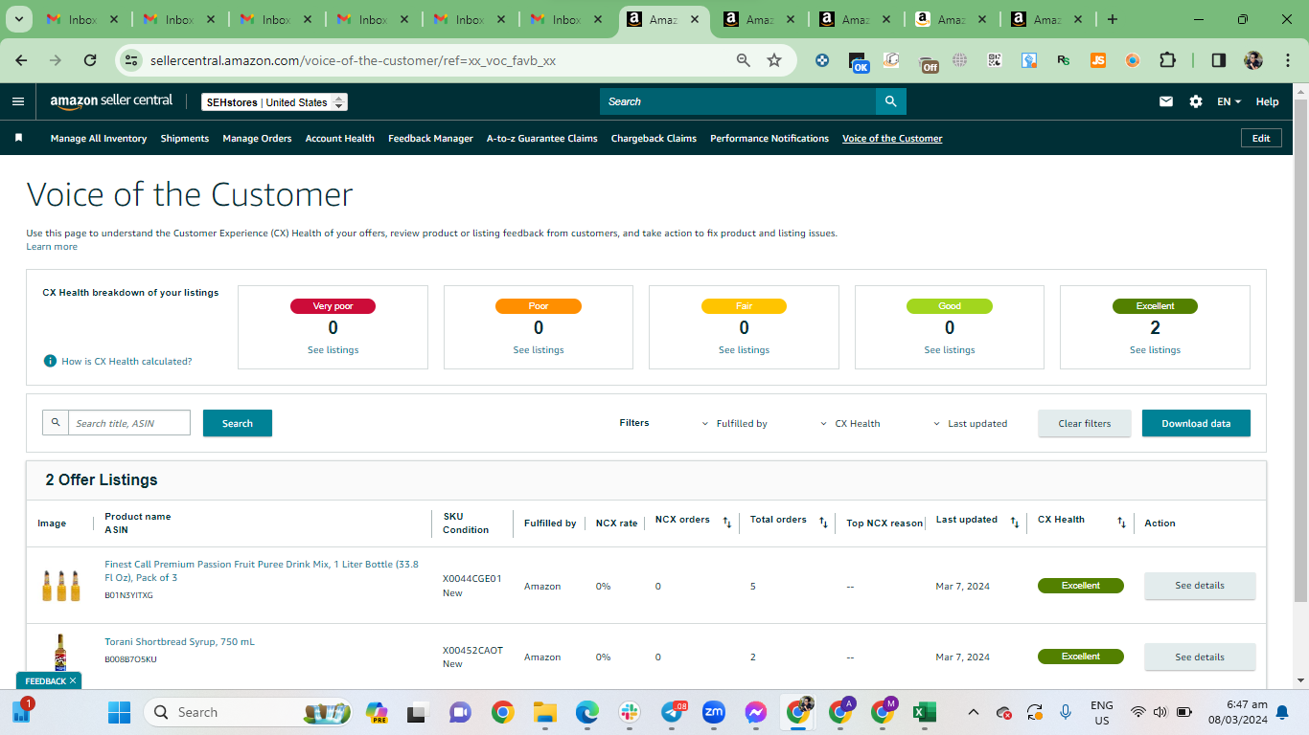Expand the CX Health filter
1309x735 pixels.
(851, 423)
